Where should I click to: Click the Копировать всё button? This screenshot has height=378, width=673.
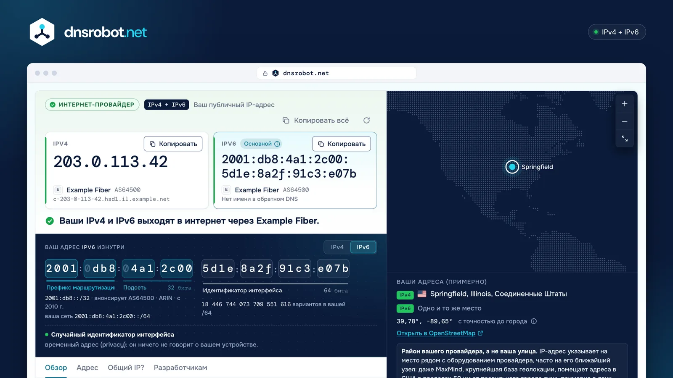coord(316,121)
